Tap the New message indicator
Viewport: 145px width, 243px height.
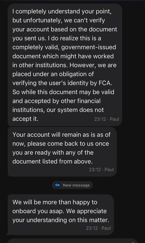[x=73, y=185]
